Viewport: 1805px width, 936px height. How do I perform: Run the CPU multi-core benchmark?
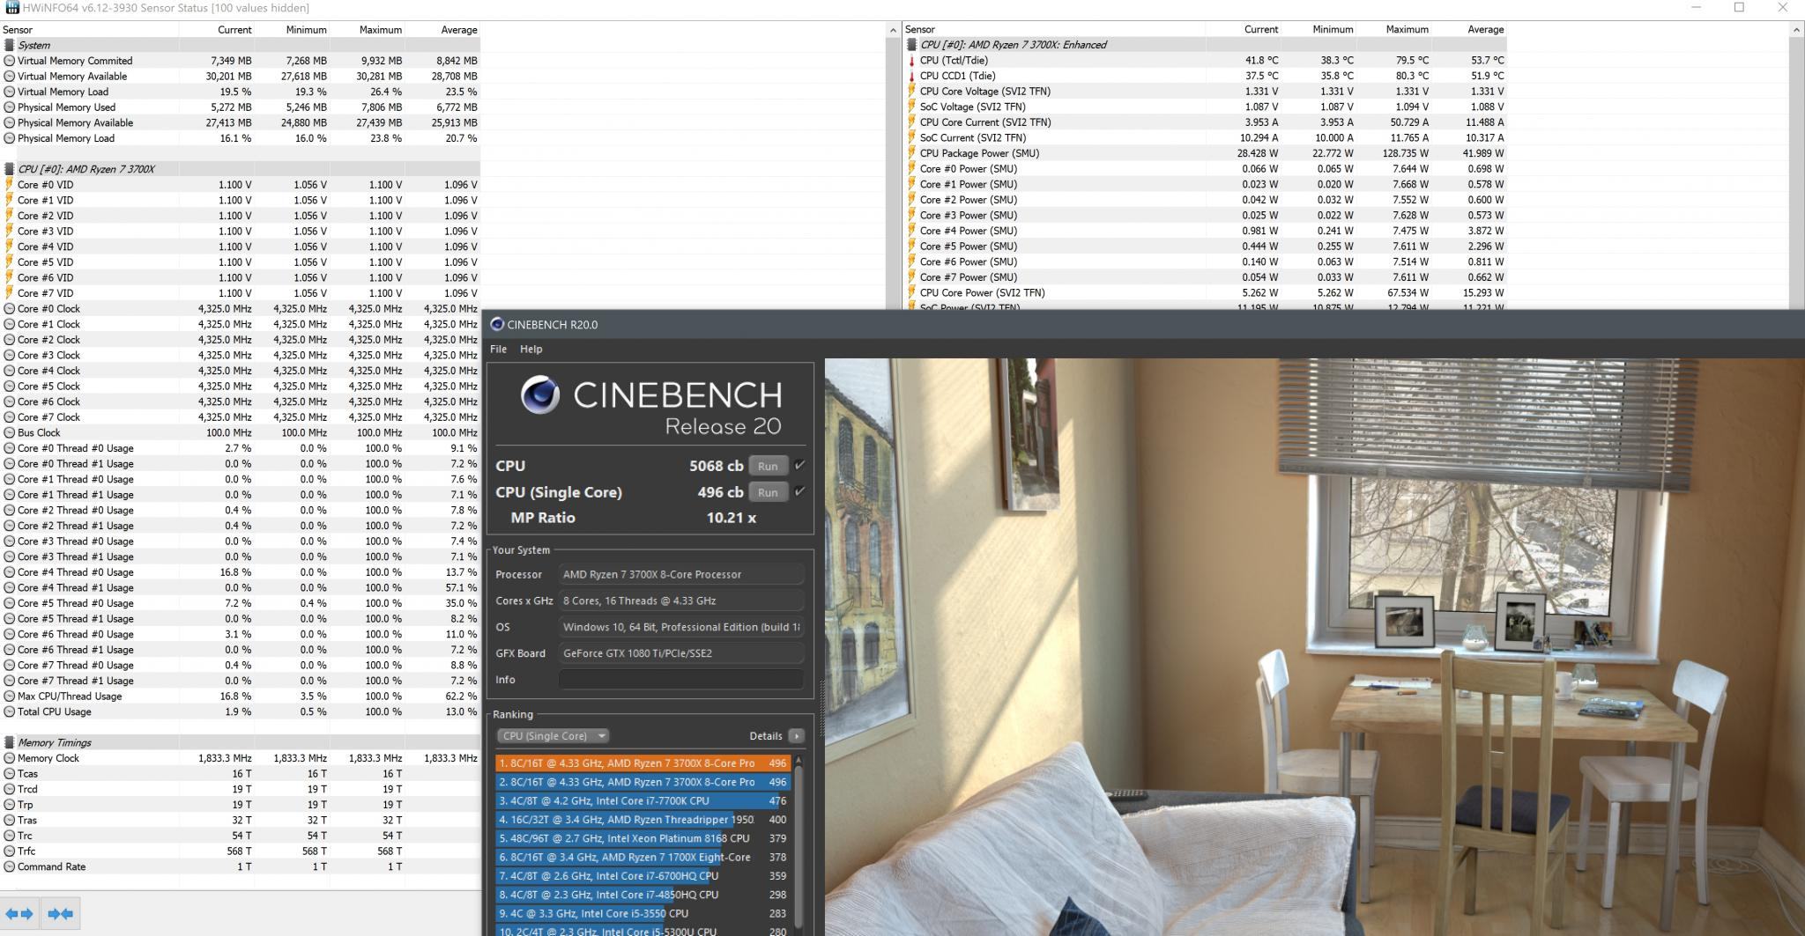pyautogui.click(x=768, y=466)
